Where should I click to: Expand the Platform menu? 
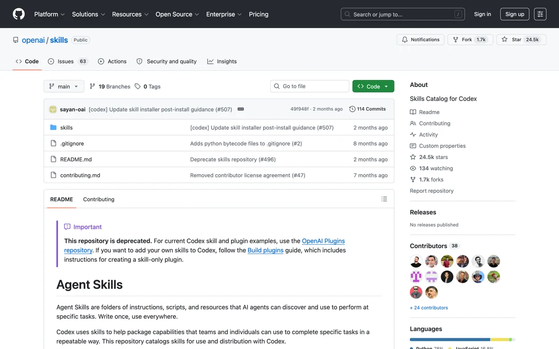(49, 14)
